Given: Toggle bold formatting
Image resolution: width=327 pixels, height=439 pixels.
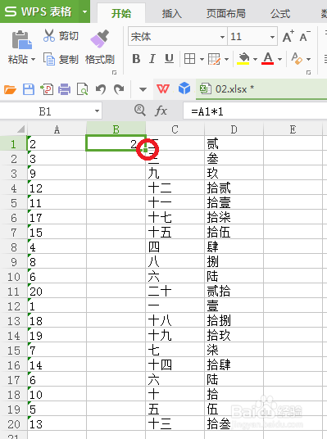Looking at the screenshot, I should coord(136,59).
